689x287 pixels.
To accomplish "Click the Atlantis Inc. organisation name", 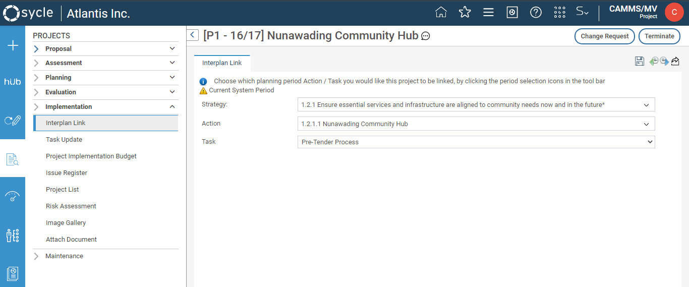I will click(98, 14).
